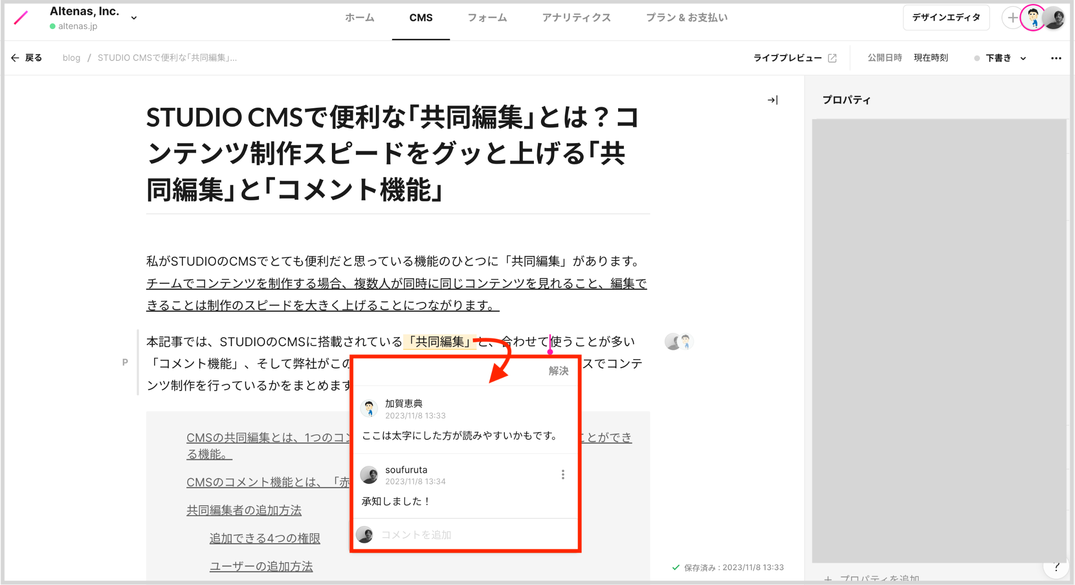1075x585 pixels.
Task: Switch to the アナリティクス tab
Action: pos(576,17)
